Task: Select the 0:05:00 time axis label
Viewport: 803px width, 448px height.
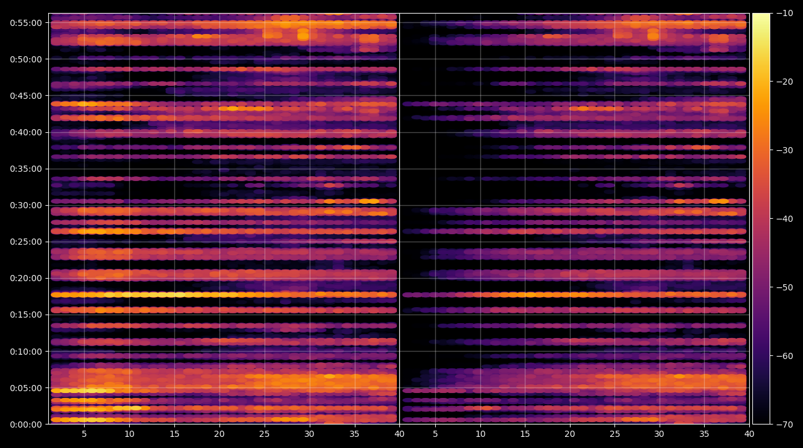Action: click(25, 388)
